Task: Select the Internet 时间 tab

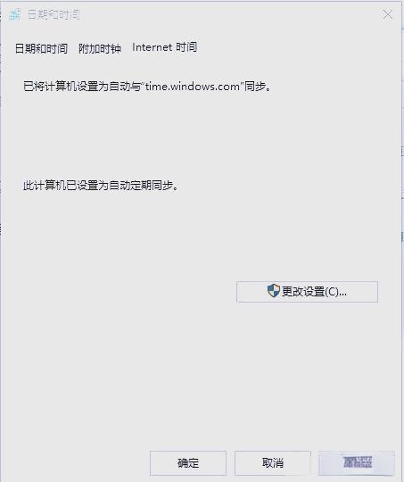Action: (x=164, y=47)
